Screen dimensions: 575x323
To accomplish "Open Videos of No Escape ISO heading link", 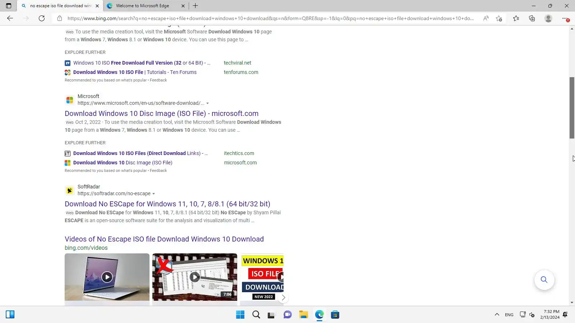I will click(x=164, y=239).
